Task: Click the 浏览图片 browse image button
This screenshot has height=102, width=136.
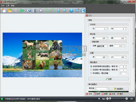Action: 119,89
